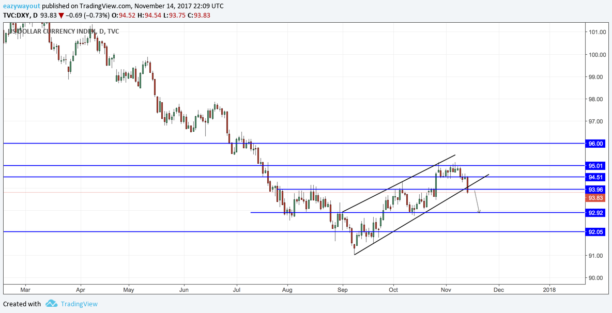Viewport: 612px width, 313px height.
Task: Select the 95.01 price level label
Action: pyautogui.click(x=595, y=166)
